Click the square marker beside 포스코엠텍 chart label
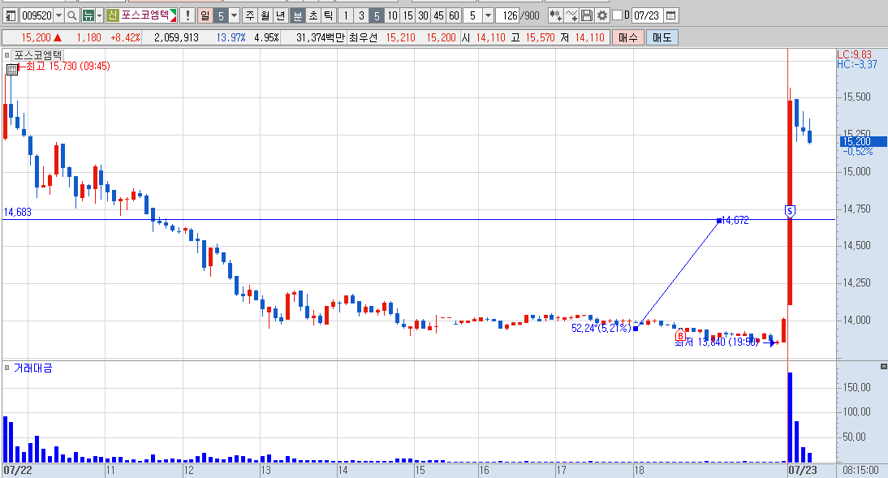888x478 pixels. (x=6, y=55)
